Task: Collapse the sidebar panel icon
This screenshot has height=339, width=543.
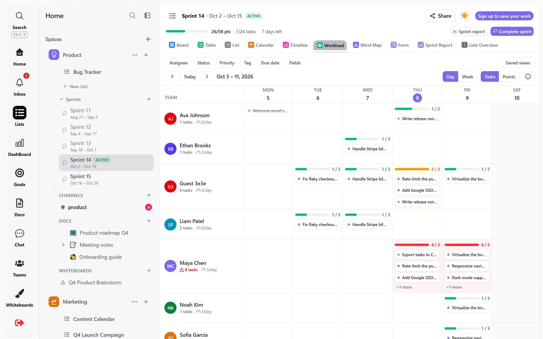Action: coord(147,16)
